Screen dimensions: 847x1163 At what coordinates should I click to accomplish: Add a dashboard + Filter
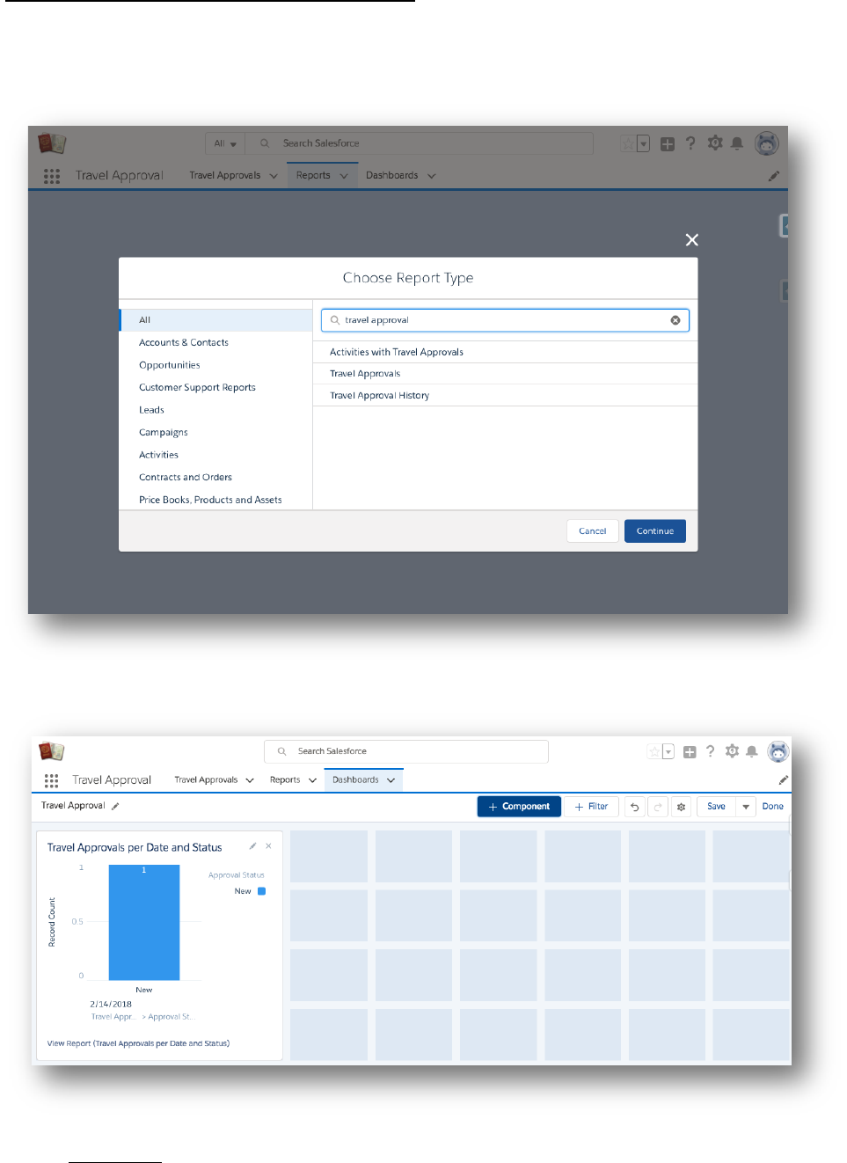click(592, 807)
